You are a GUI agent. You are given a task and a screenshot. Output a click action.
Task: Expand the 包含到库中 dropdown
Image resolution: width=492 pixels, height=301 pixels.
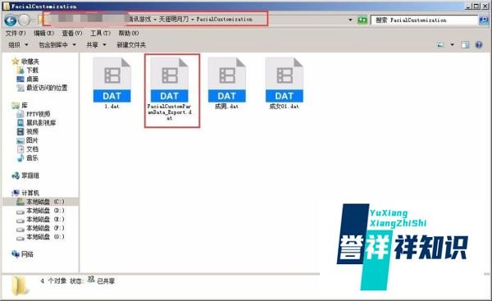57,45
